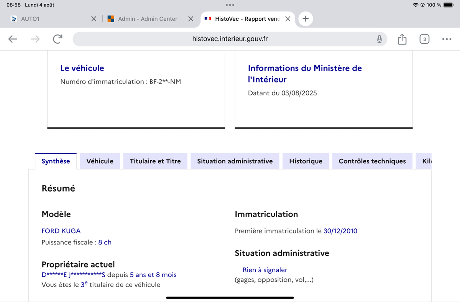Tap the HistoVec French flag favicon
The height and width of the screenshot is (302, 460).
pos(208,19)
